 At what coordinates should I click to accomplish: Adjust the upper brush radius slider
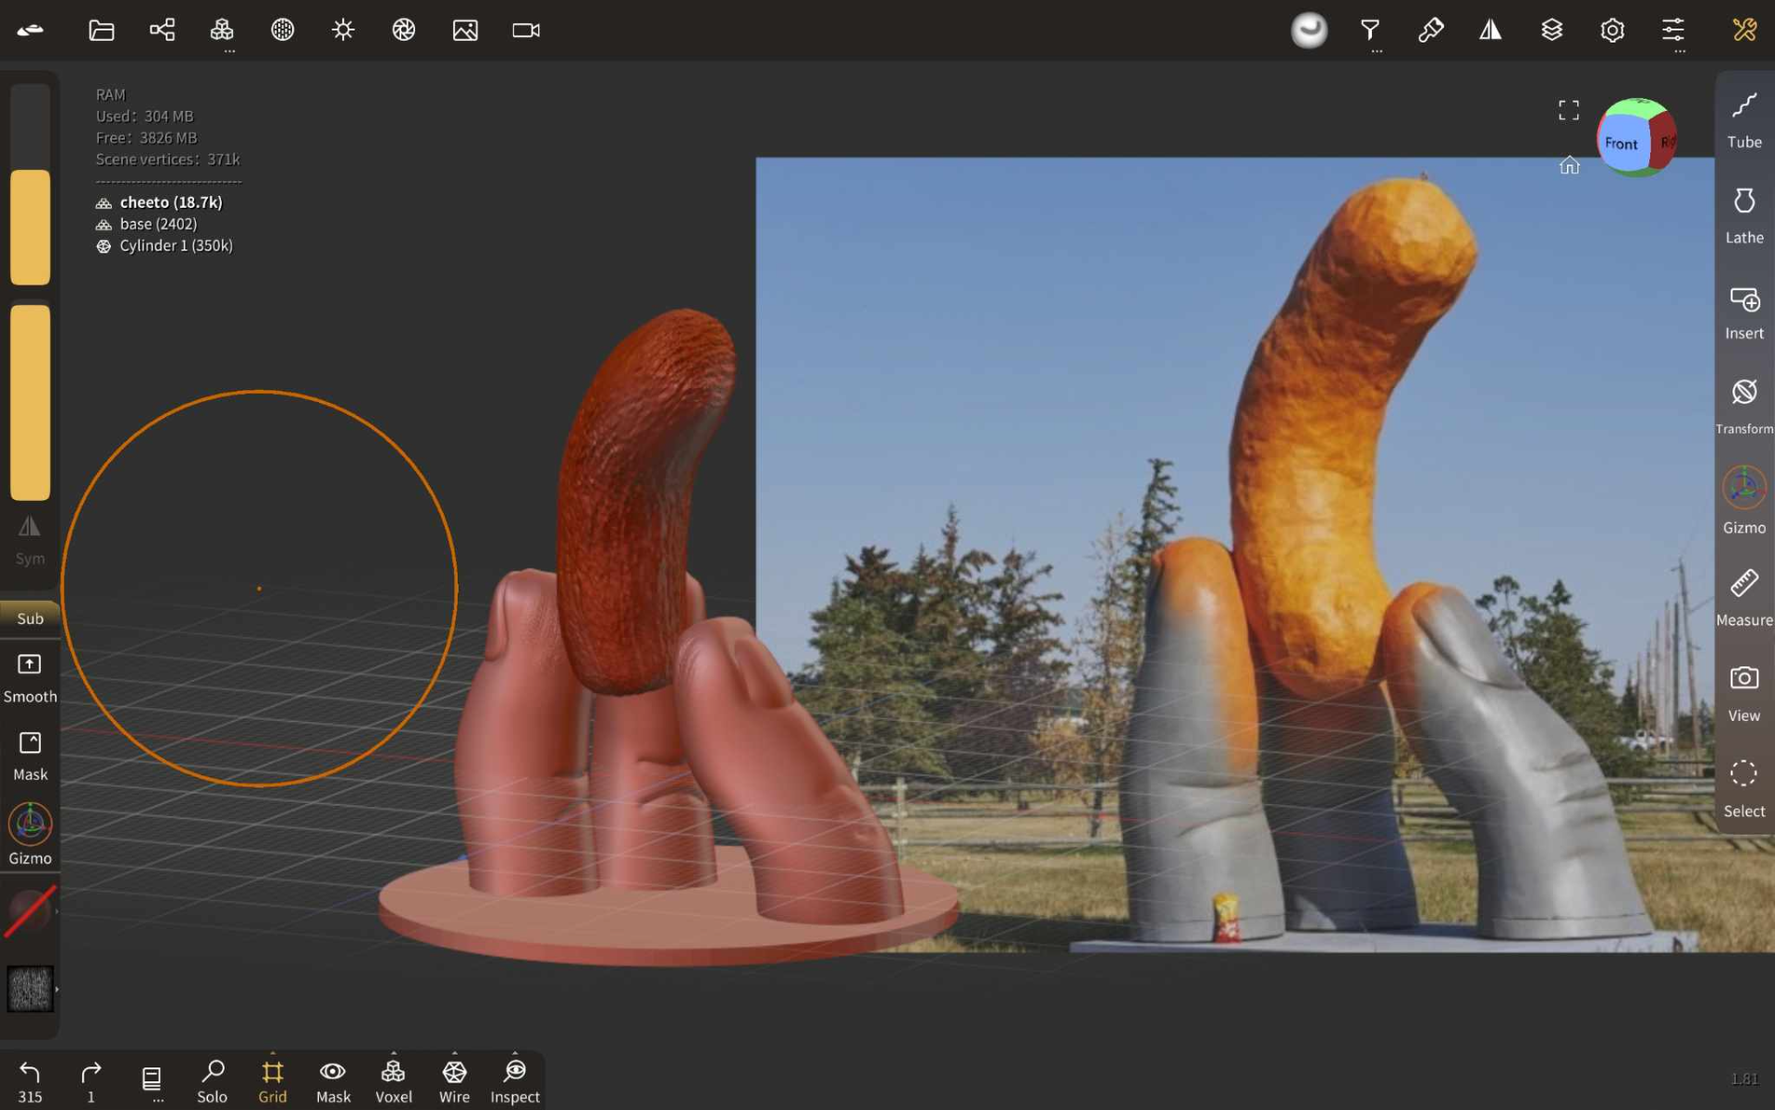tap(30, 185)
